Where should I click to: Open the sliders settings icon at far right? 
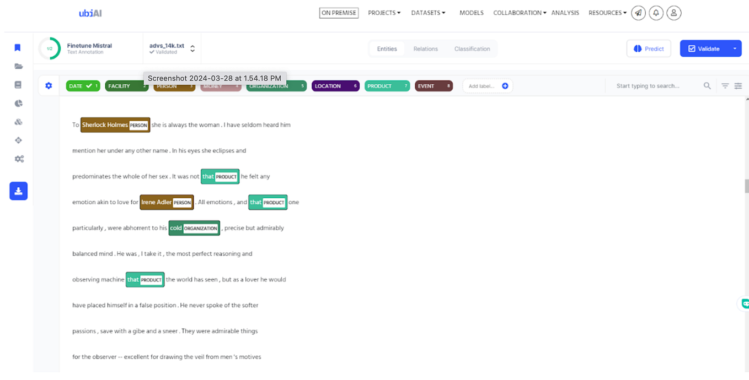coord(739,85)
